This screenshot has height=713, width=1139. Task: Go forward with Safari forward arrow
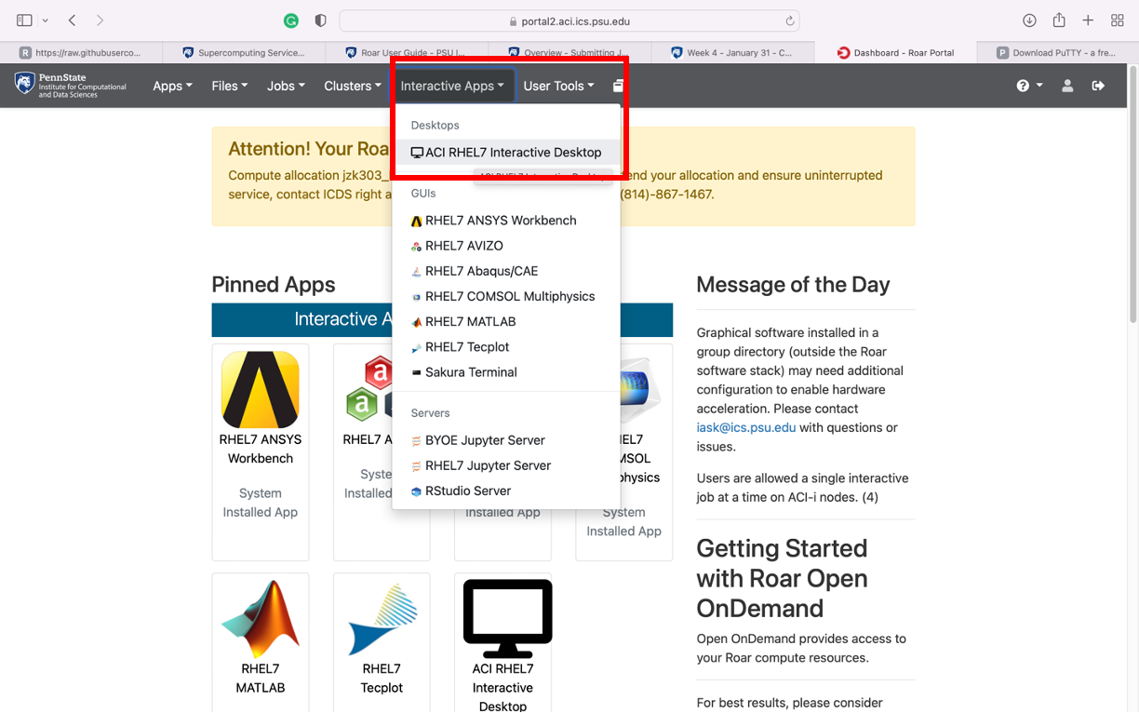[x=100, y=20]
